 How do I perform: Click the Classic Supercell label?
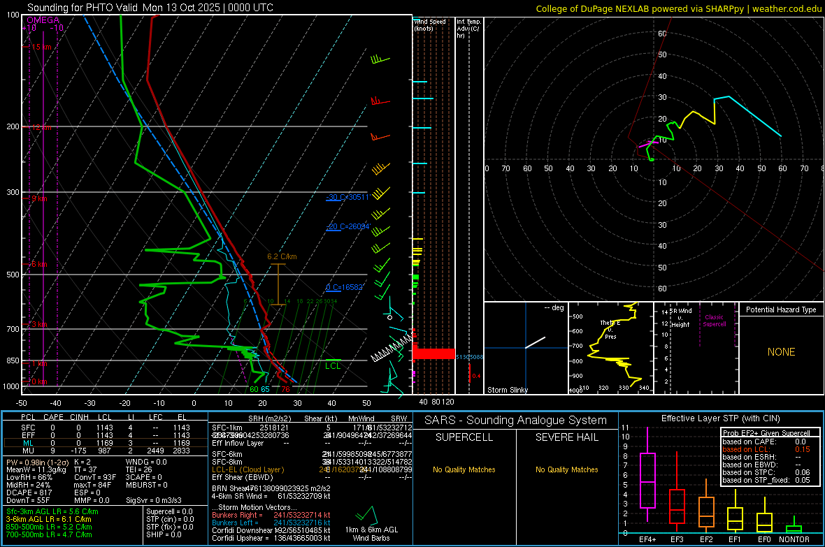[x=715, y=321]
